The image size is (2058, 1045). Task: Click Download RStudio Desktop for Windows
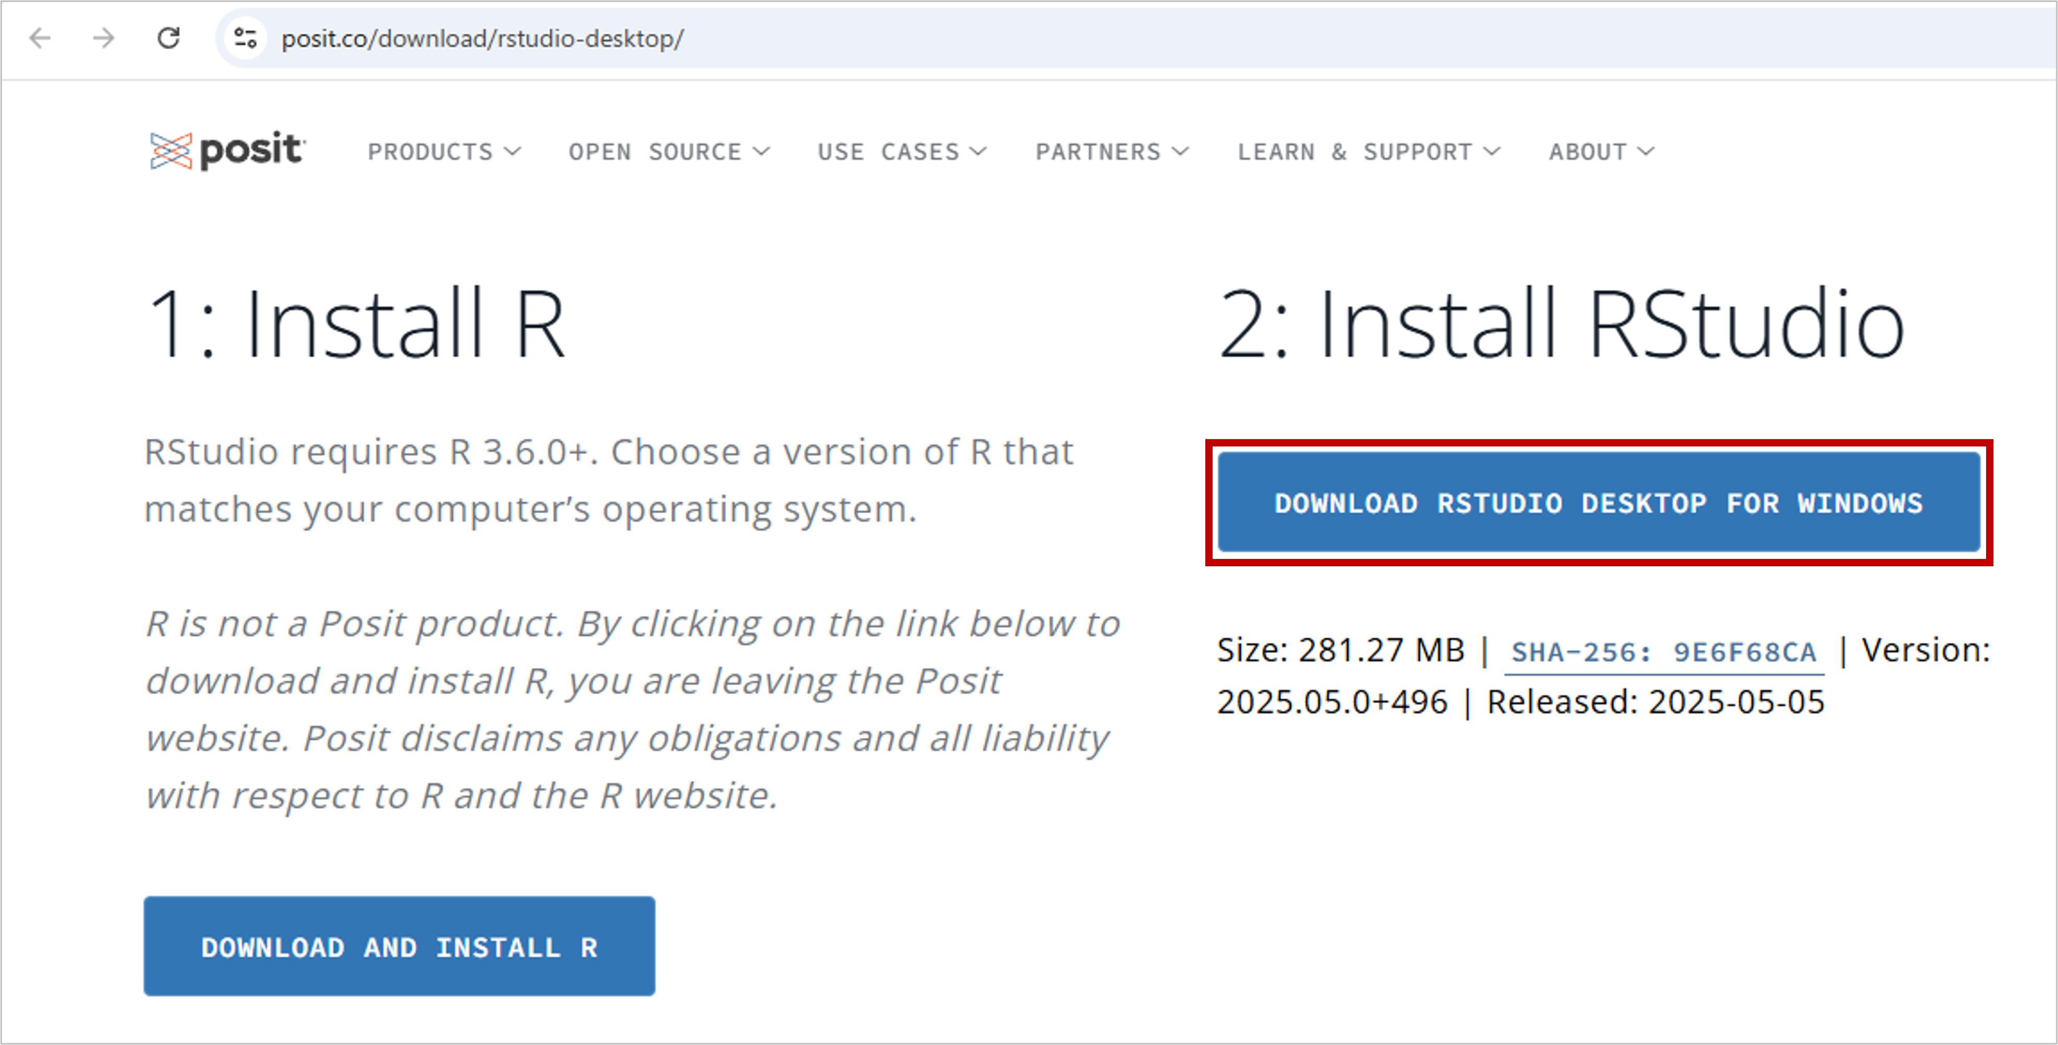[1599, 503]
